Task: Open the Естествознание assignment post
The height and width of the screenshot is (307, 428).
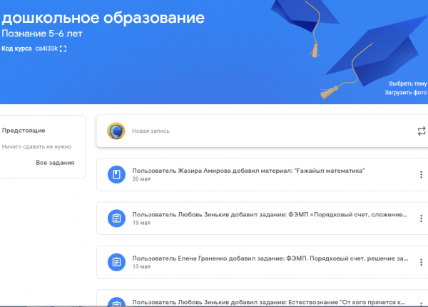Action: [x=270, y=300]
